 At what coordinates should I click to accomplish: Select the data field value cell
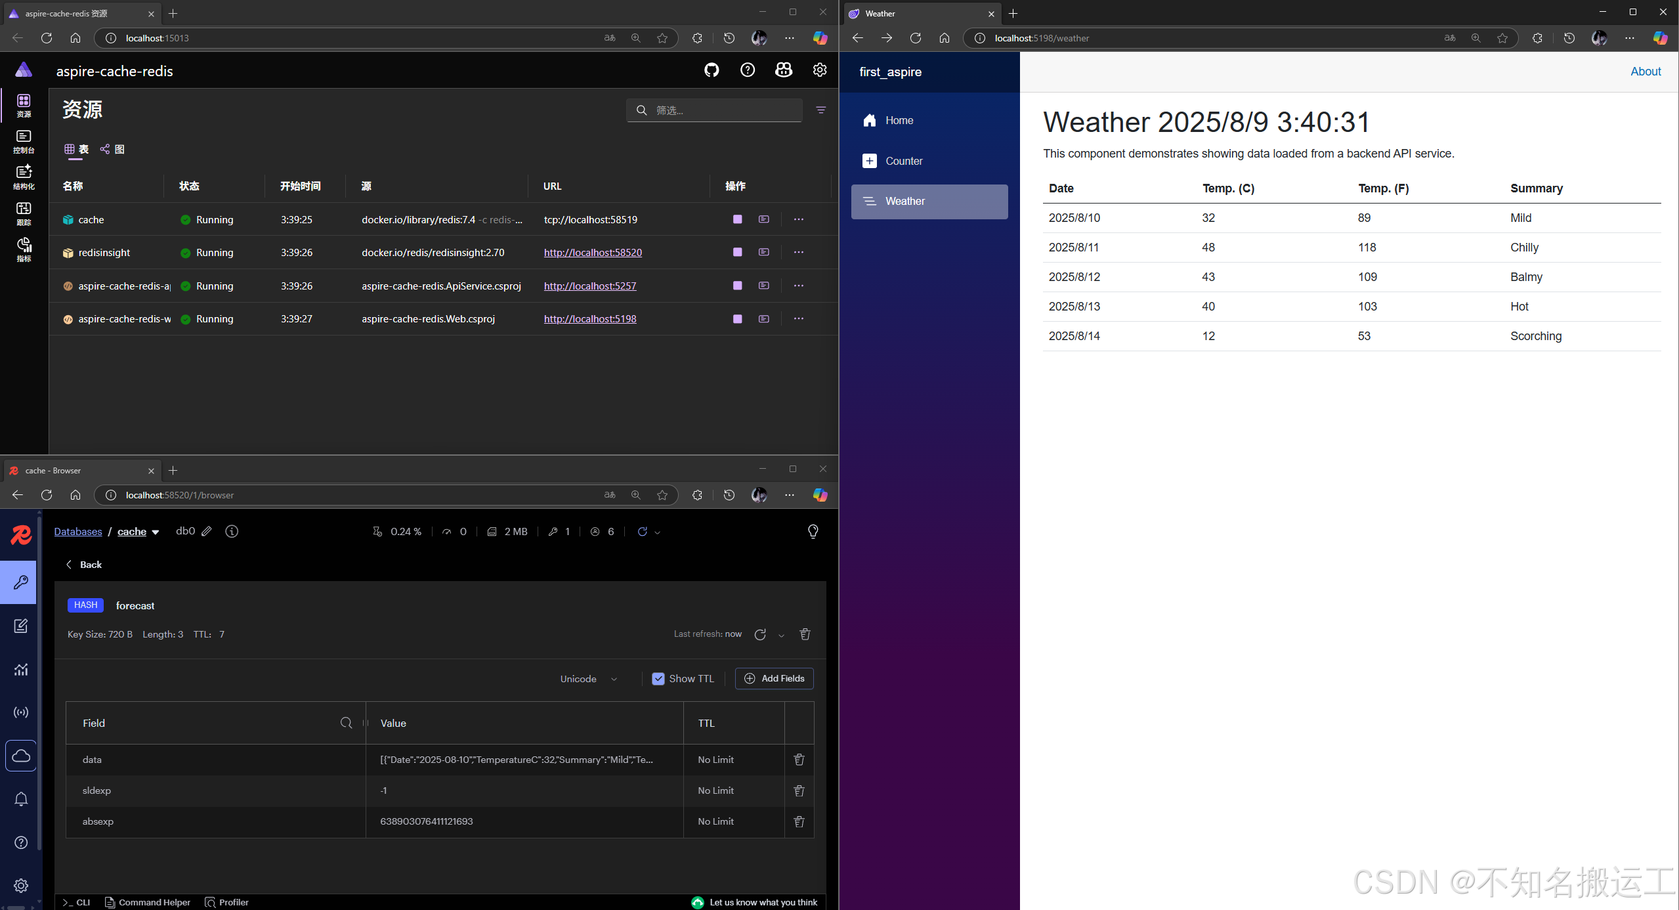click(524, 760)
